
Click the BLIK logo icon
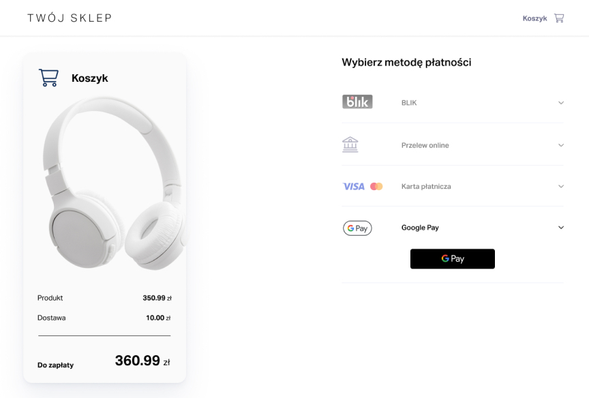coord(357,102)
